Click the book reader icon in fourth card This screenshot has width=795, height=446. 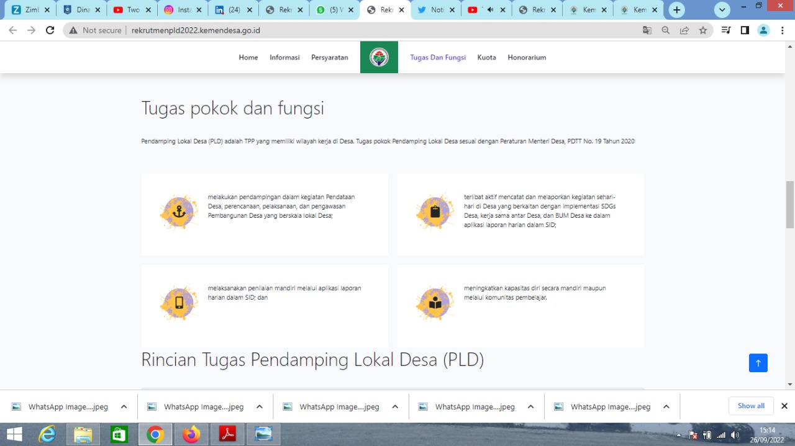[435, 303]
